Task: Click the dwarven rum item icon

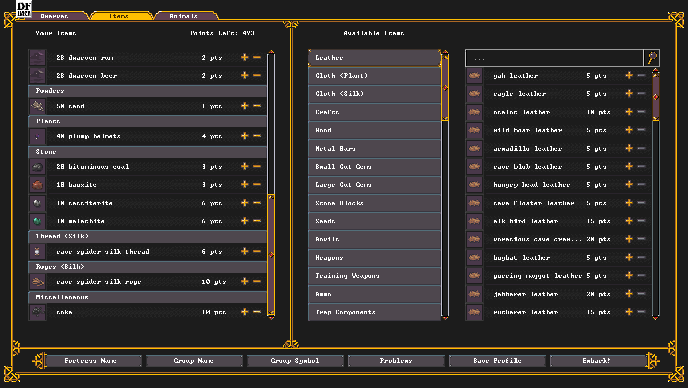Action: pos(37,58)
